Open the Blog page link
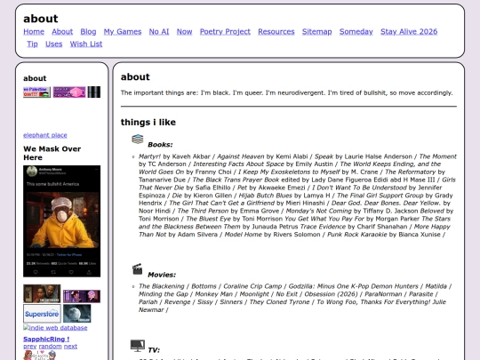 tap(88, 31)
